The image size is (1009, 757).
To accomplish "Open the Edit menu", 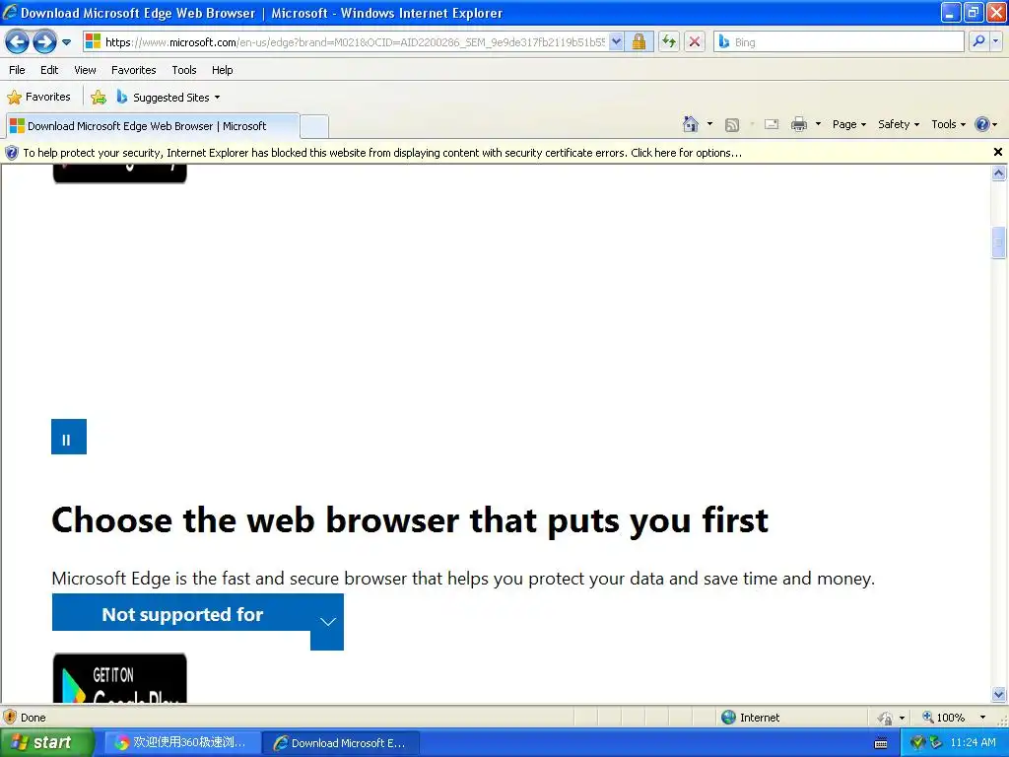I will coord(49,70).
